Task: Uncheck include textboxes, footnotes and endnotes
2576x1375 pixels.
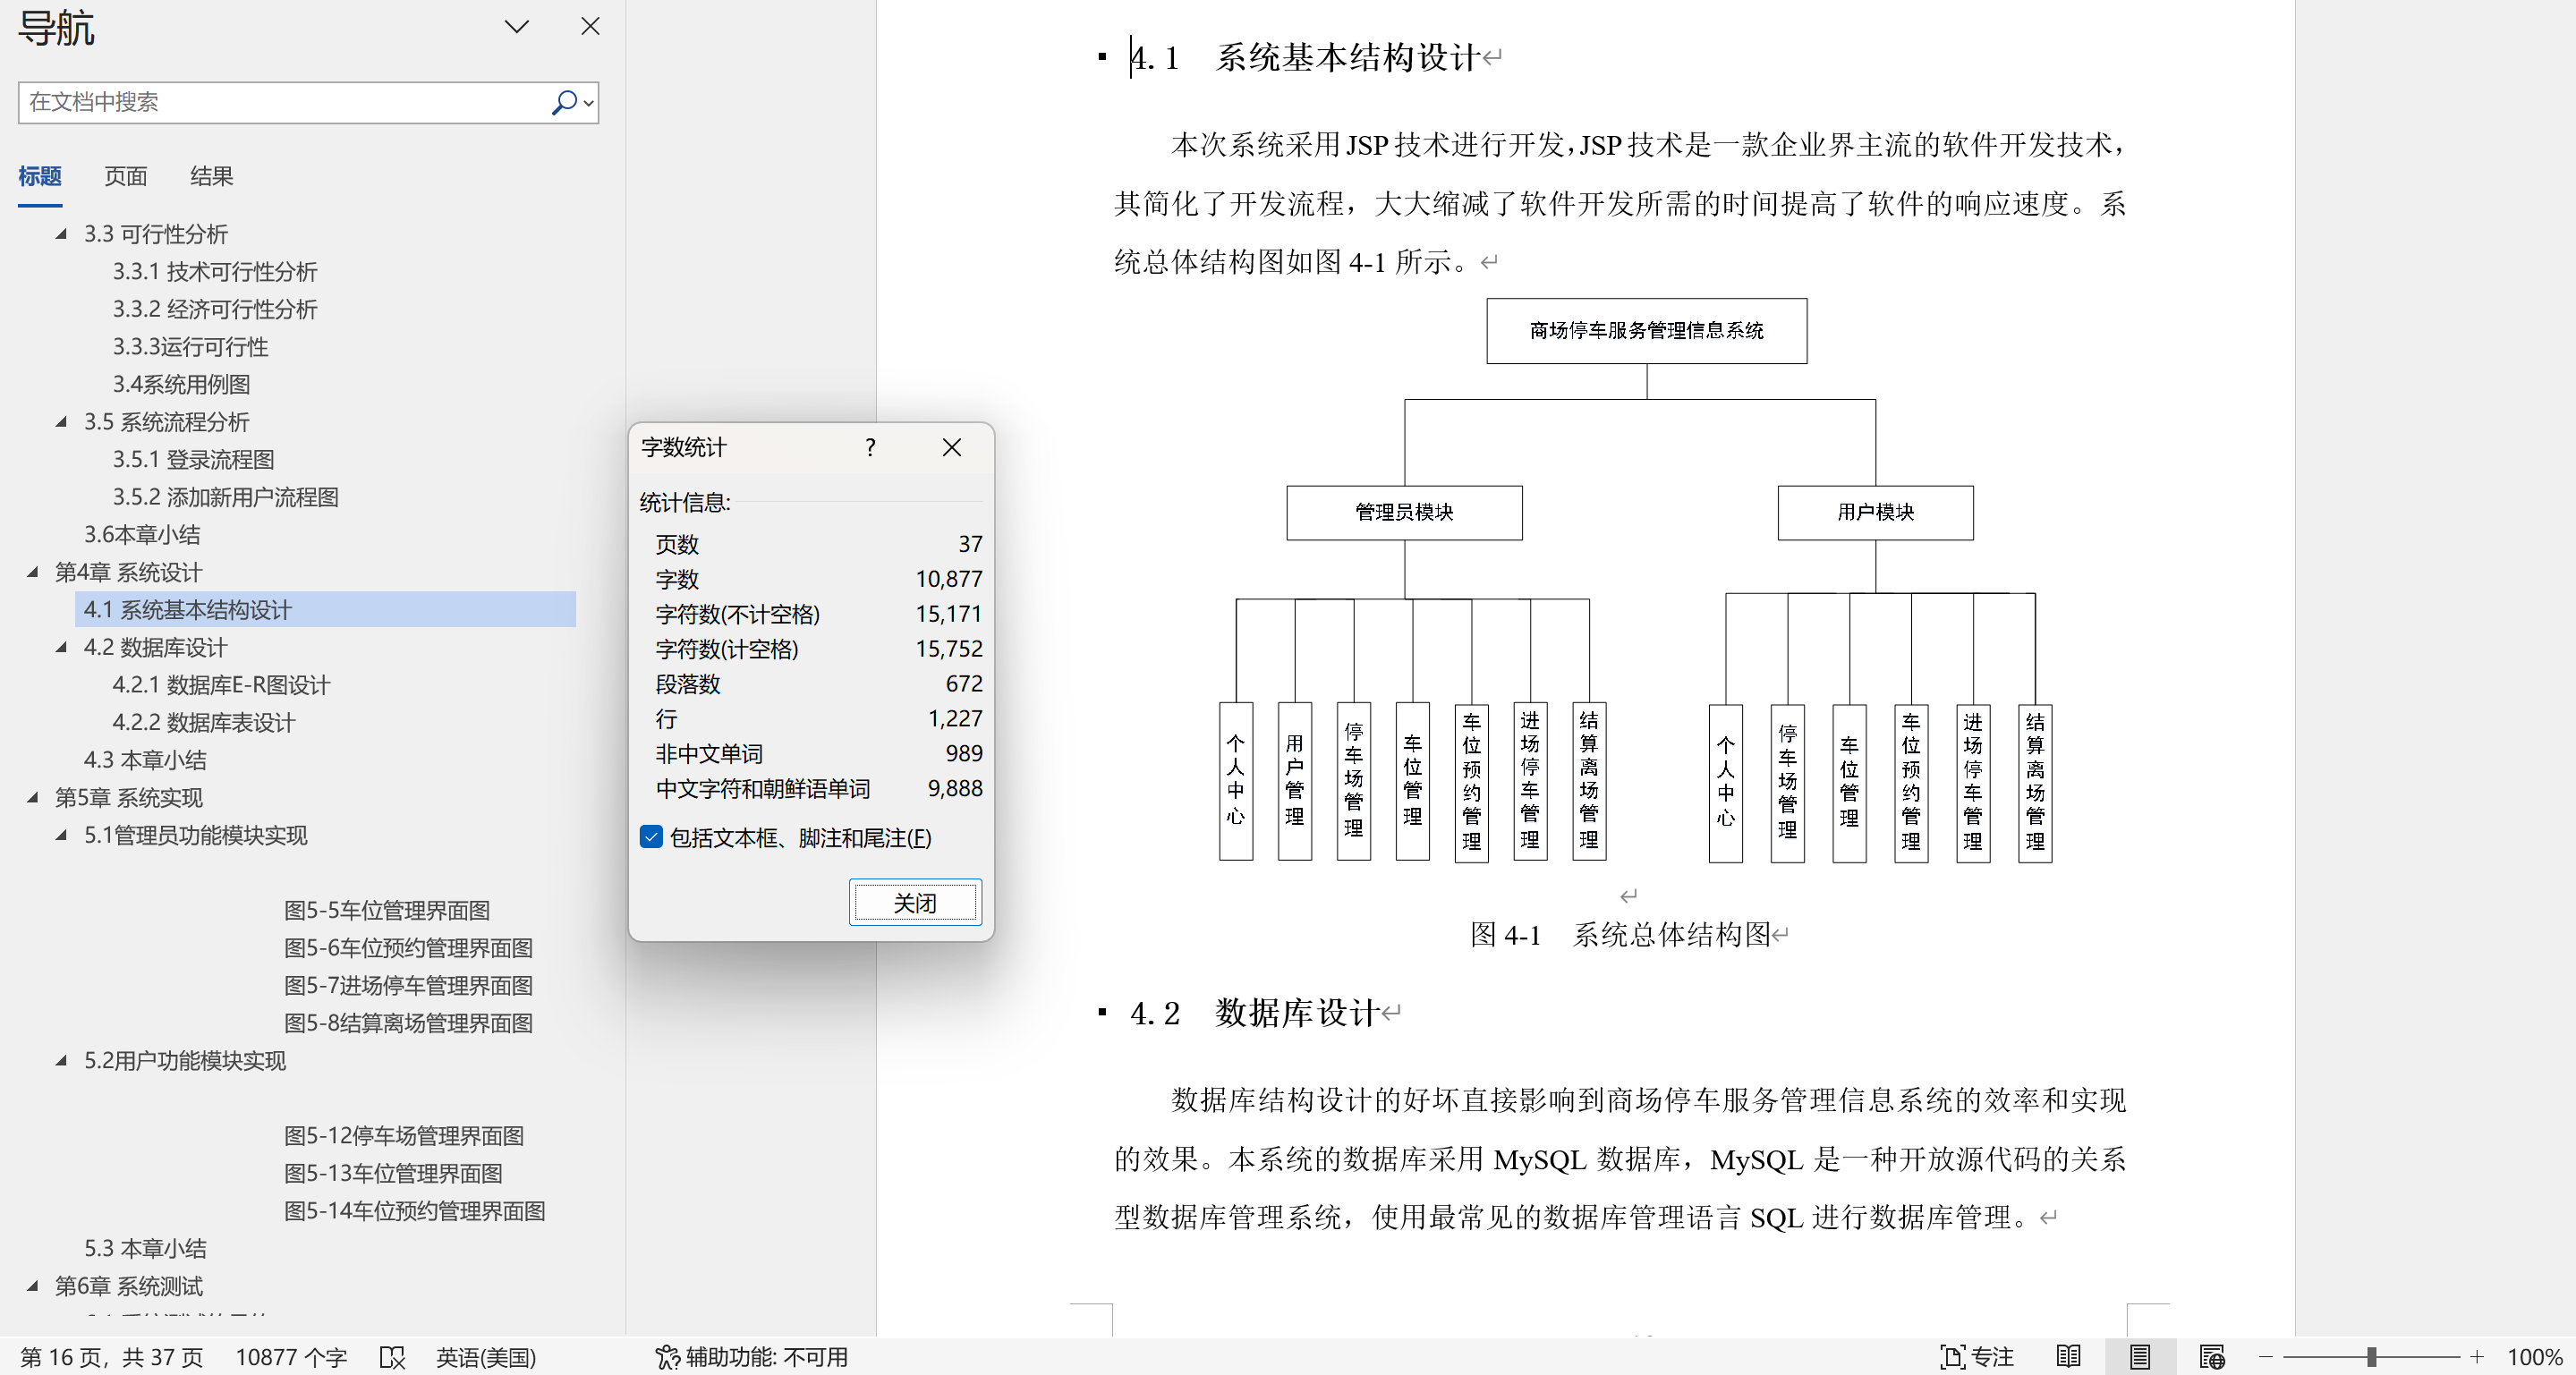Action: (651, 837)
